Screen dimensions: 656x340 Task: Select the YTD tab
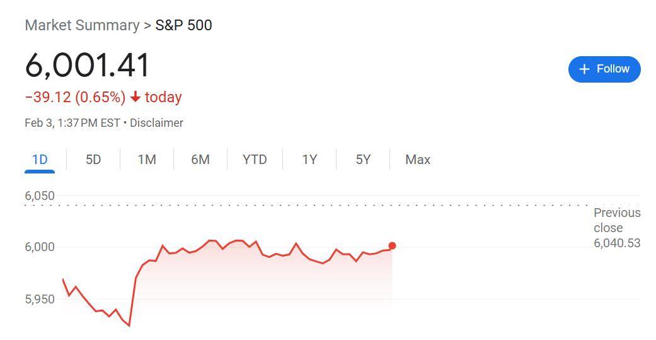(x=255, y=160)
